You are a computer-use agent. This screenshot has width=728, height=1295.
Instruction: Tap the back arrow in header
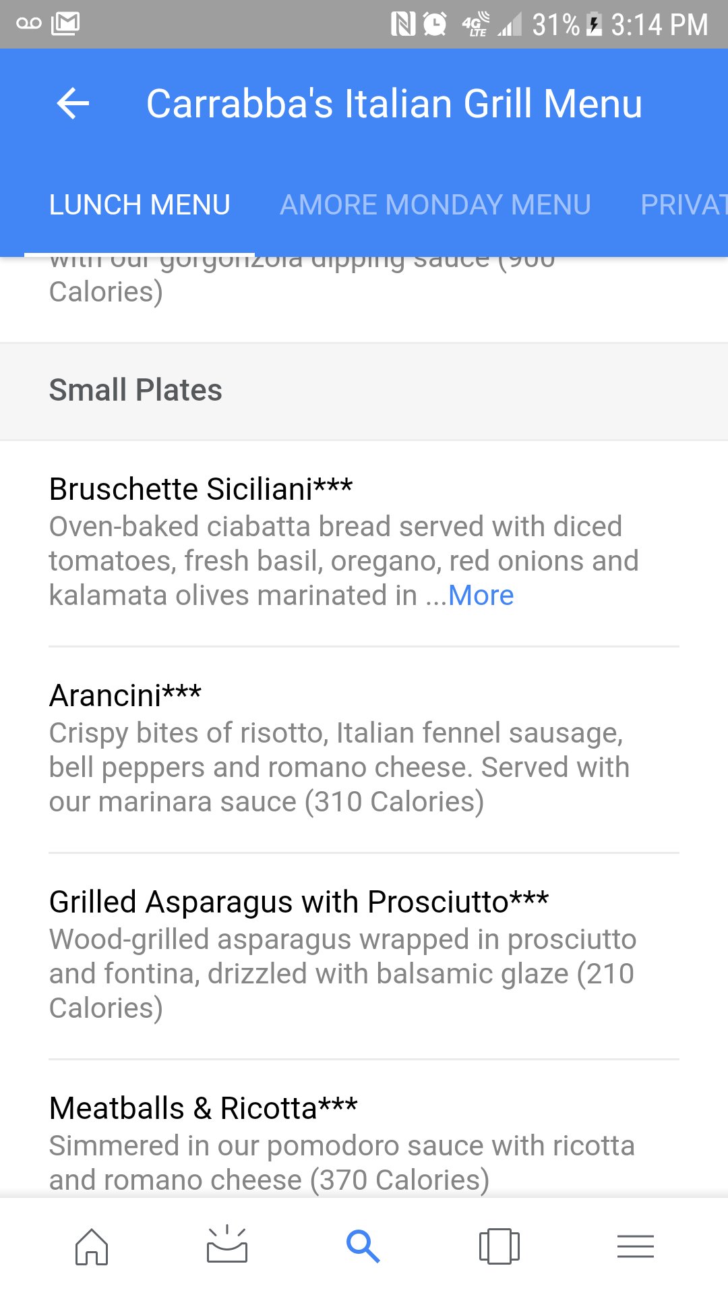click(x=73, y=104)
